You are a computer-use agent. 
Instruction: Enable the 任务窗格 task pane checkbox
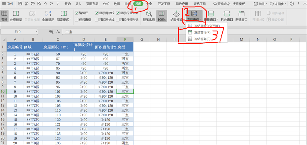coord(76,19)
